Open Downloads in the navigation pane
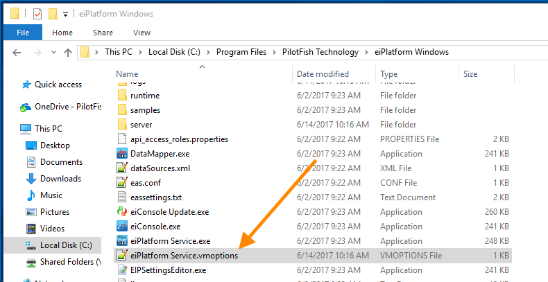 pyautogui.click(x=60, y=179)
